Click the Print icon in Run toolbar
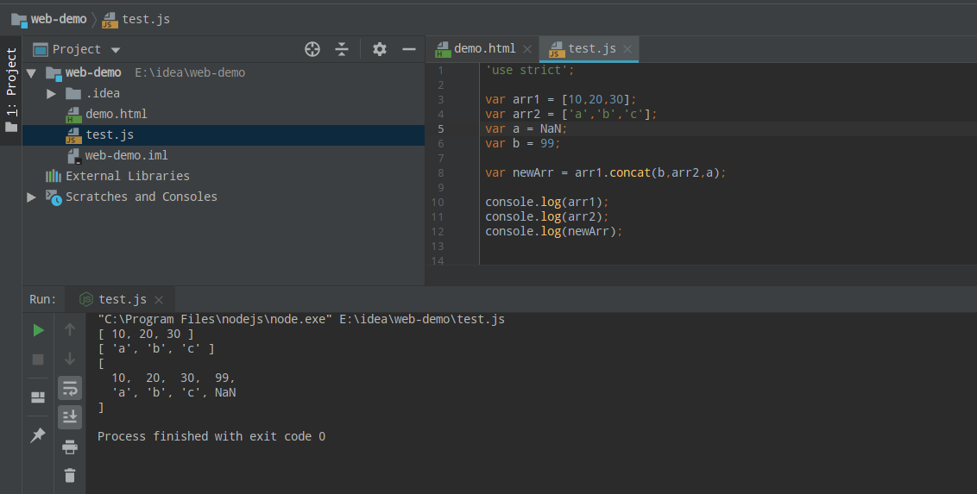Viewport: 977px width, 494px height. pyautogui.click(x=70, y=447)
